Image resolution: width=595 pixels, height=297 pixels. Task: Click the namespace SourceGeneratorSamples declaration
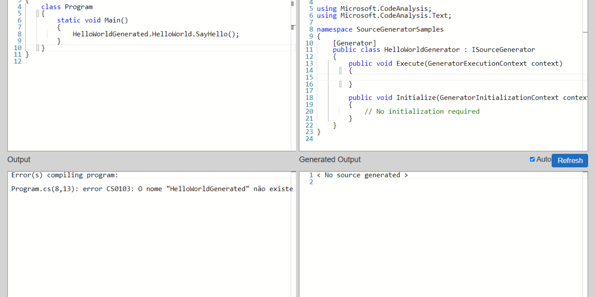(380, 29)
